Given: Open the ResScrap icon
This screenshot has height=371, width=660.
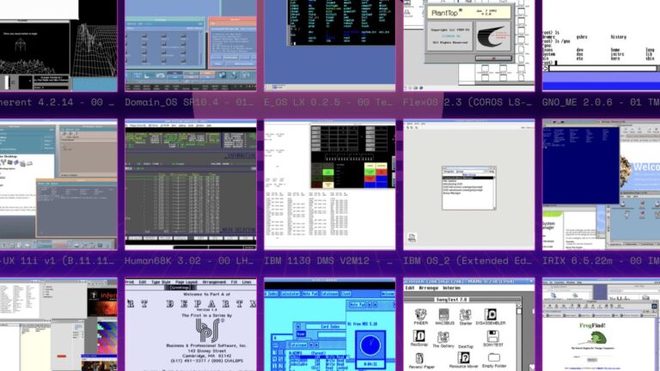Looking at the screenshot, I should click(x=419, y=338).
